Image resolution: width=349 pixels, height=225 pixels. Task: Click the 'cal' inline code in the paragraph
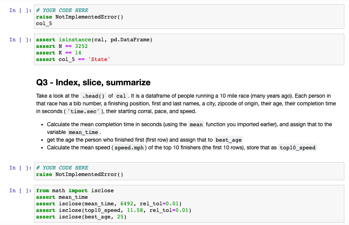(121, 96)
